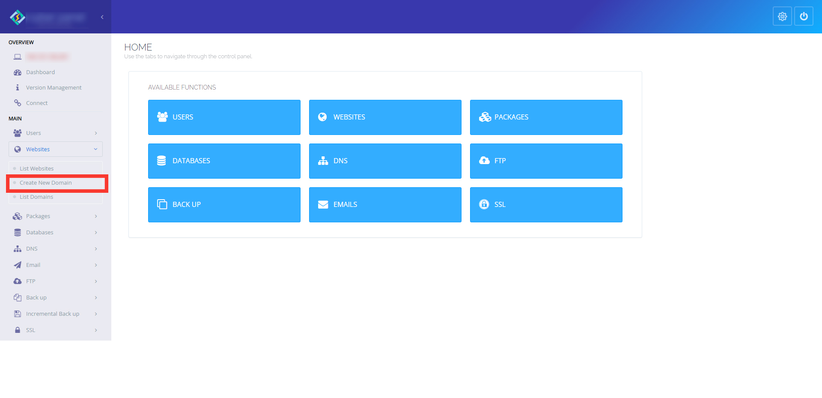Click the CyberPanel logo icon
The width and height of the screenshot is (822, 398).
pos(18,17)
